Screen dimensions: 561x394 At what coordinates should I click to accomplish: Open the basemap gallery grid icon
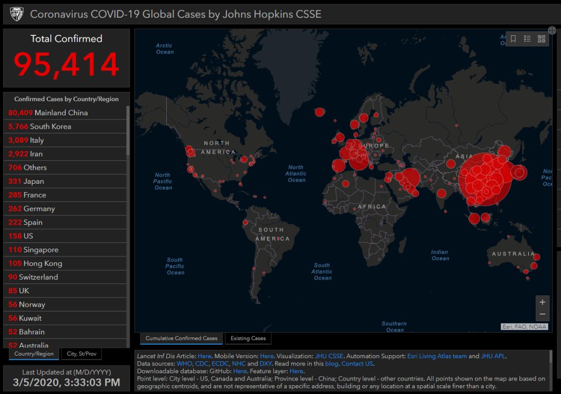pos(541,38)
